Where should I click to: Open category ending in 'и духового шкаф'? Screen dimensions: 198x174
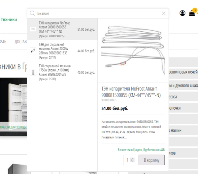pyautogui.click(x=183, y=86)
